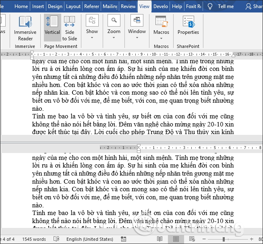Switch to Side to Side page movement

[70, 28]
